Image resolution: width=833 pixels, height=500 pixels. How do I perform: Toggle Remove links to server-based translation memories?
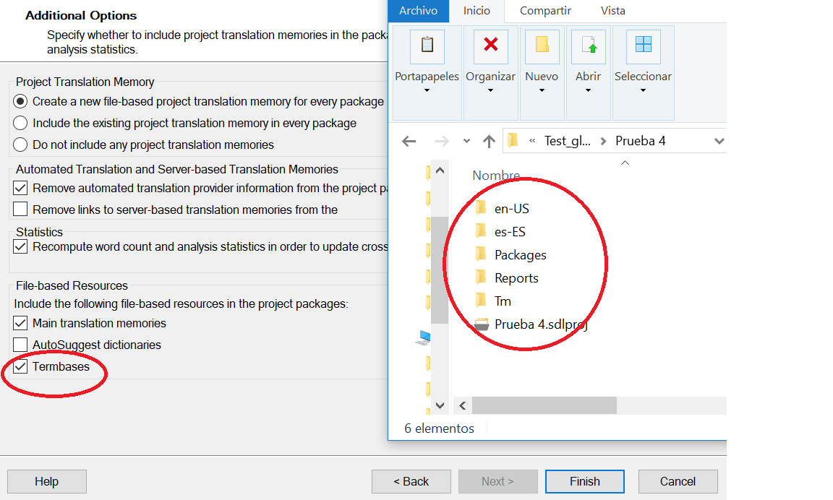tap(21, 210)
